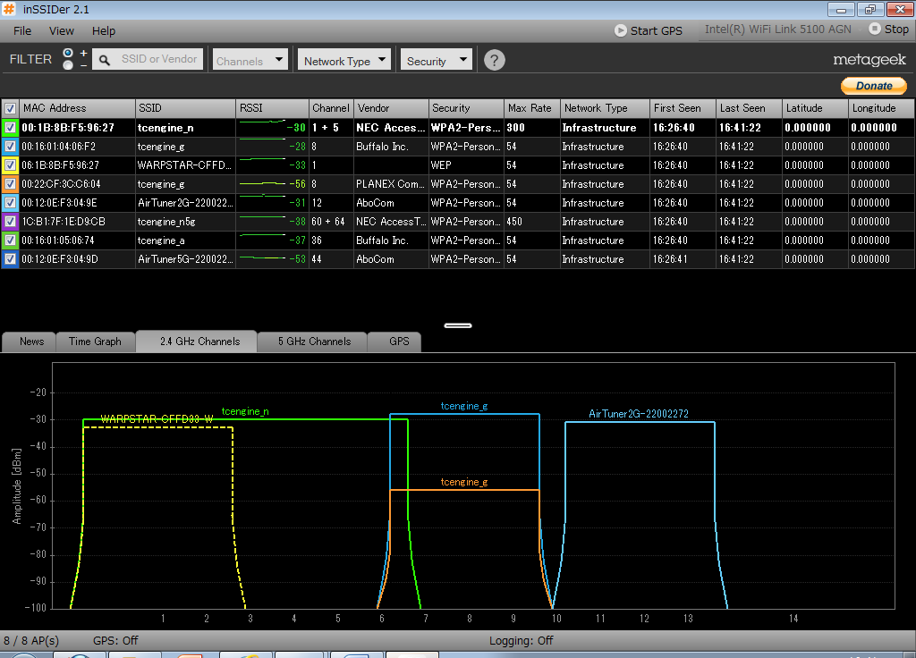
Task: Sort by the Channel column header
Action: (x=331, y=108)
